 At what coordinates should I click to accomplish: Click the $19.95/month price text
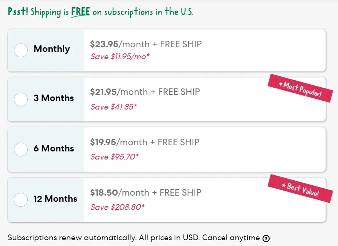point(118,142)
